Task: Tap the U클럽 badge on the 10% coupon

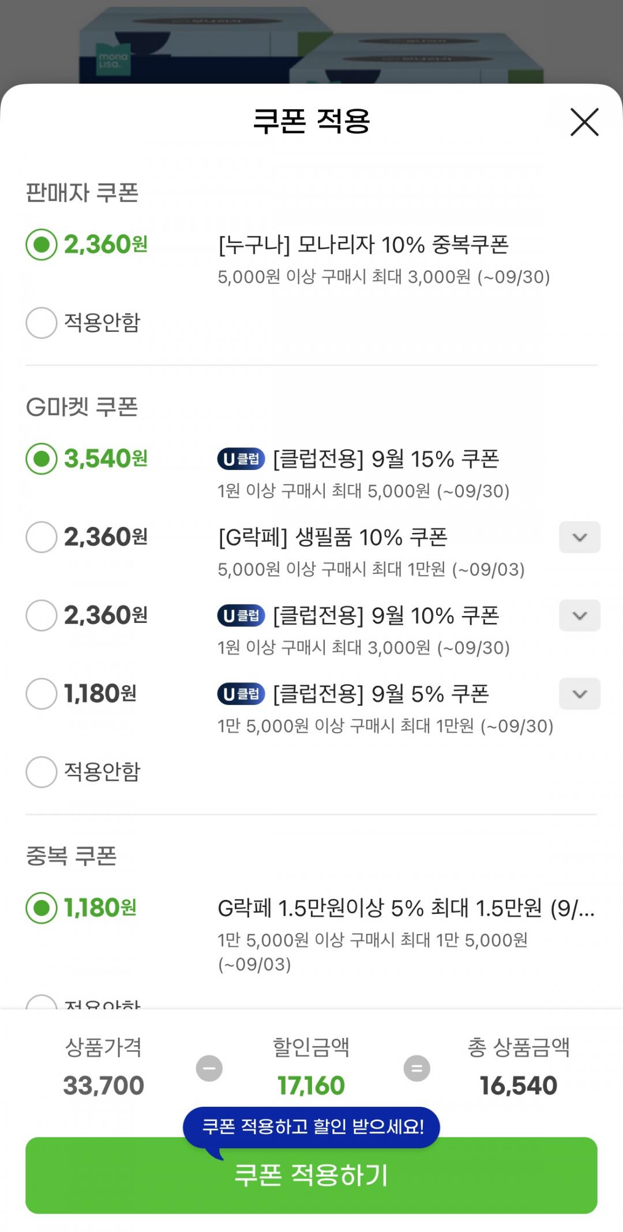Action: 241,615
